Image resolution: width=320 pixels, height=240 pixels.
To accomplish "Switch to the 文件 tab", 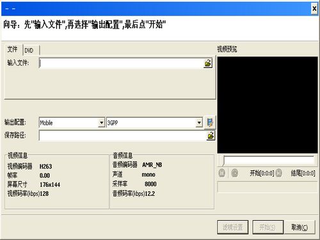I will [13, 49].
